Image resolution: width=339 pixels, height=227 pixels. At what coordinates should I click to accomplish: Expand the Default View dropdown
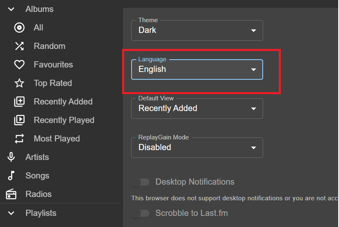click(197, 109)
